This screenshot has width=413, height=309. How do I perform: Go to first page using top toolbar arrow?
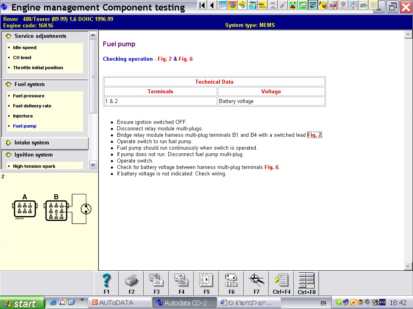202,5
